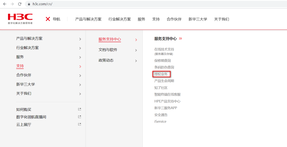The height and width of the screenshot is (147, 287).
Task: Expand 服务 chevron in left panel
Action: click(80, 57)
